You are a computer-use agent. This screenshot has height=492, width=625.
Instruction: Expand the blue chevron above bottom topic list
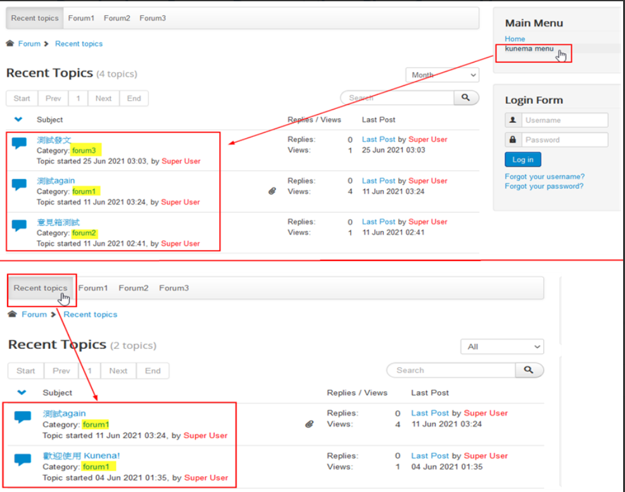pos(22,393)
